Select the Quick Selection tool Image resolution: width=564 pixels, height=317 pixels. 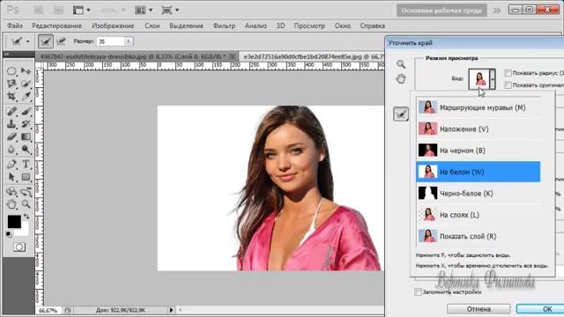(x=26, y=84)
